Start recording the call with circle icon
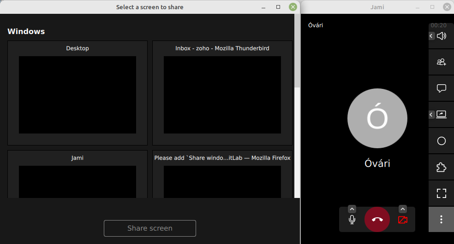This screenshot has width=454, height=244. click(441, 141)
